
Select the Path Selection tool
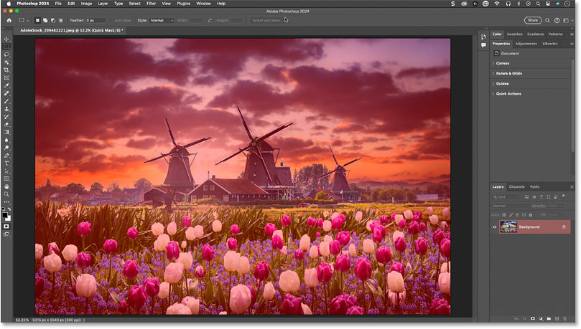tap(6, 171)
